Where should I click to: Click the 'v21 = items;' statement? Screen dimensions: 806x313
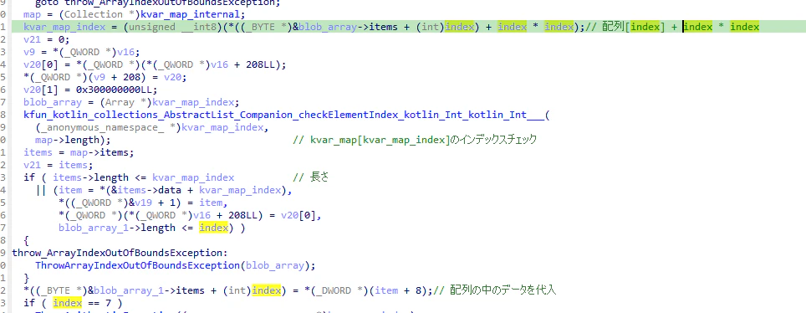pyautogui.click(x=58, y=165)
